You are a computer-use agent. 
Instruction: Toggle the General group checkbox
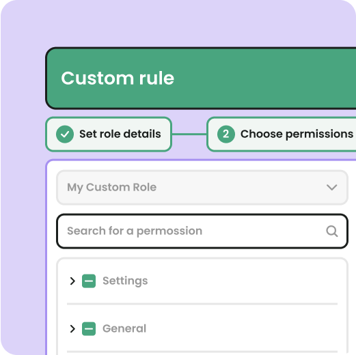(89, 329)
